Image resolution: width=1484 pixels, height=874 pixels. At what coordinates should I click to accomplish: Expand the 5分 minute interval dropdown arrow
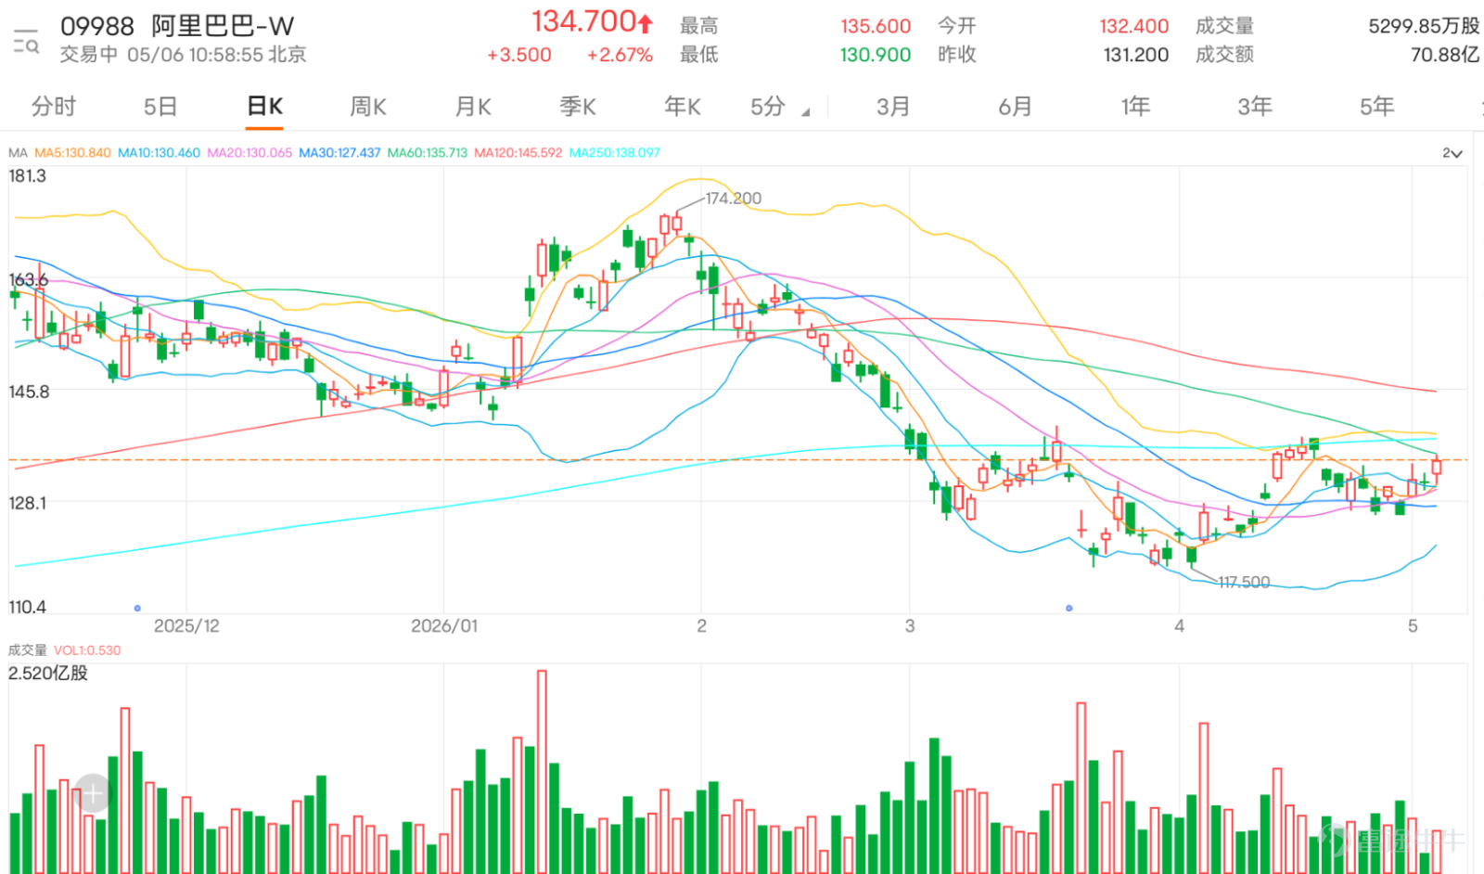click(805, 112)
